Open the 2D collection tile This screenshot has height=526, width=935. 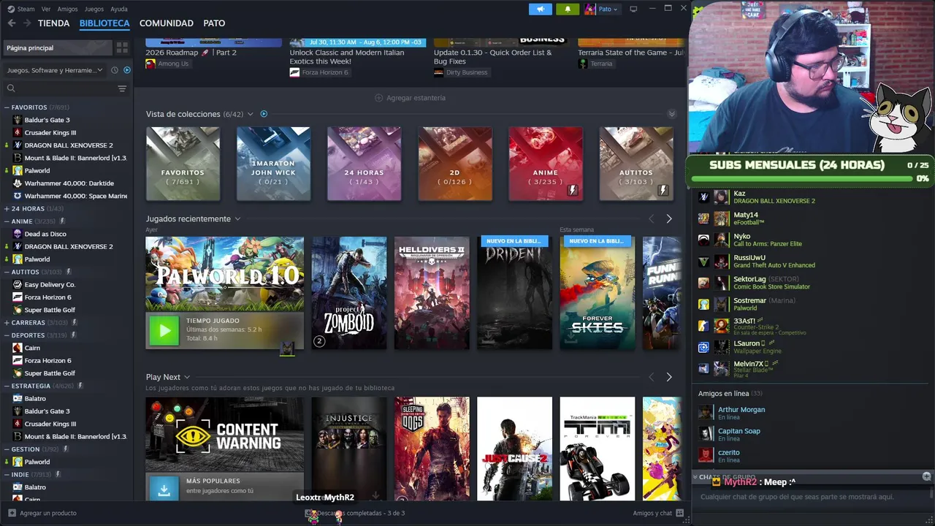click(x=454, y=164)
